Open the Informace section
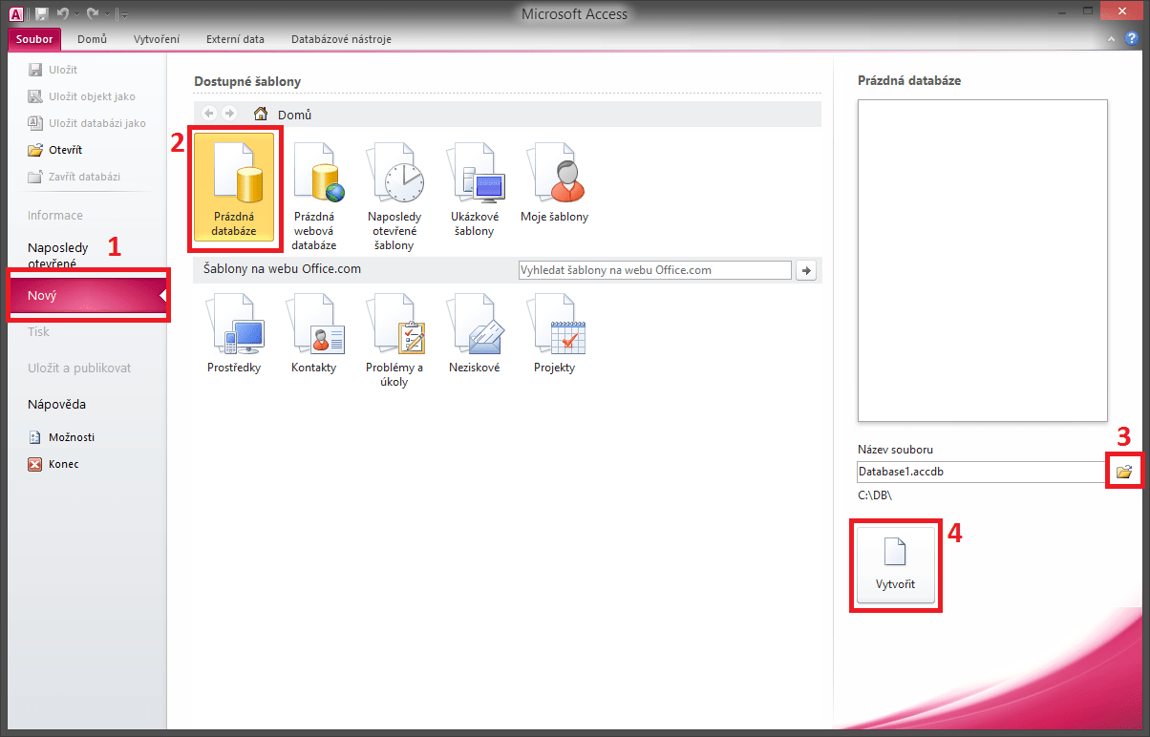This screenshot has width=1150, height=737. [x=55, y=215]
